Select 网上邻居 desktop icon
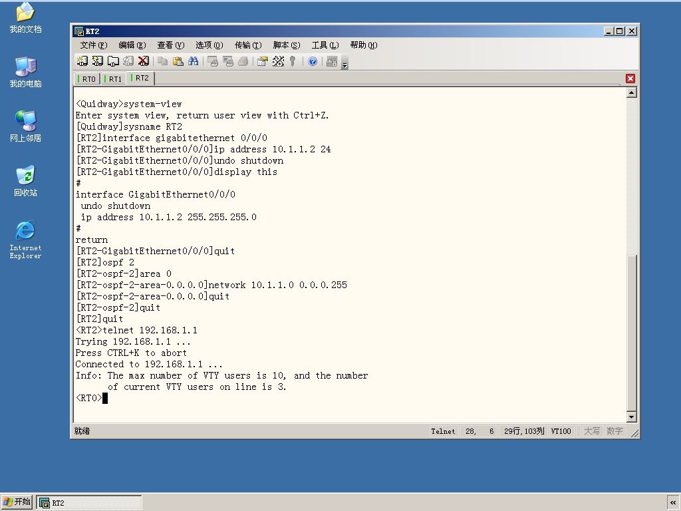Image resolution: width=681 pixels, height=511 pixels. 25,126
